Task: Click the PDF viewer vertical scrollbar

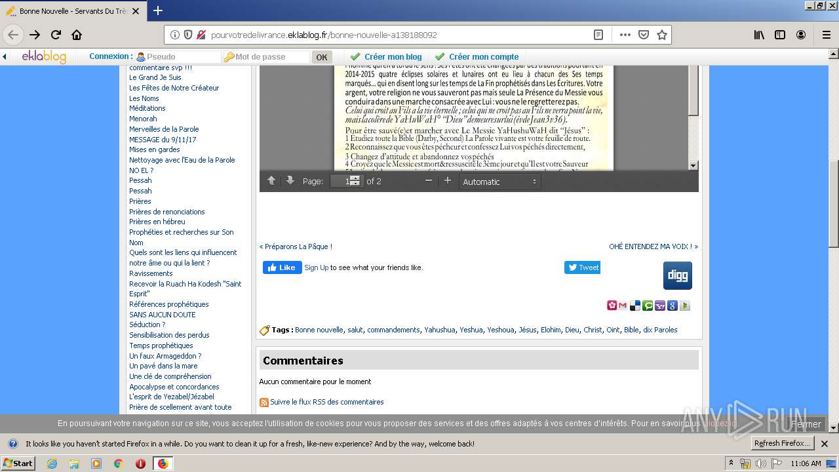Action: tap(693, 118)
